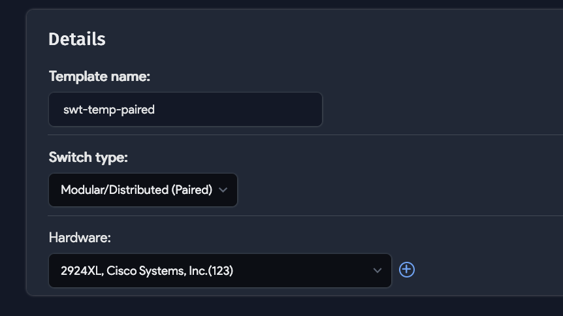Click the "Template name:" label
Screen dimensions: 563x316
(99, 77)
